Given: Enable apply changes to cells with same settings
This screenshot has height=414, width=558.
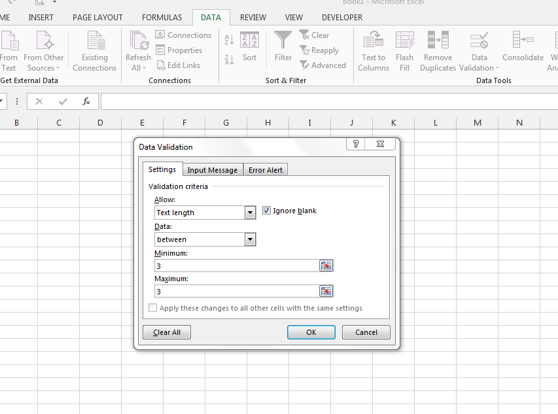Looking at the screenshot, I should click(x=153, y=308).
